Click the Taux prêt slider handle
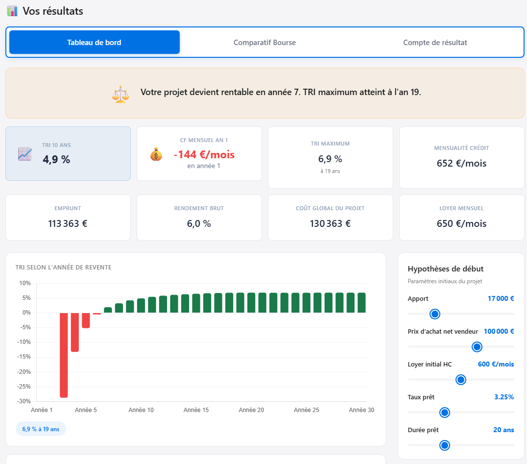This screenshot has width=527, height=464. point(445,413)
